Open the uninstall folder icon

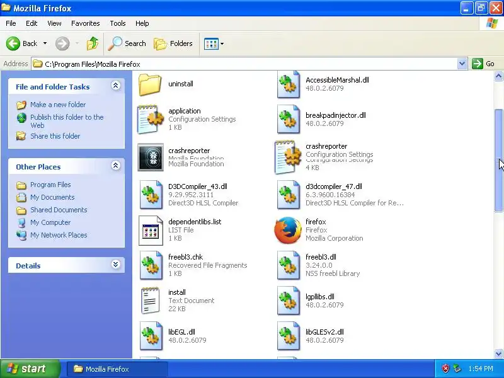click(x=150, y=84)
